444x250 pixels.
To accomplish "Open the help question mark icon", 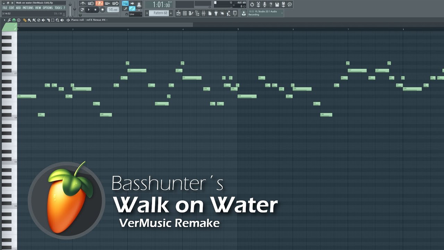I will [x=271, y=4].
